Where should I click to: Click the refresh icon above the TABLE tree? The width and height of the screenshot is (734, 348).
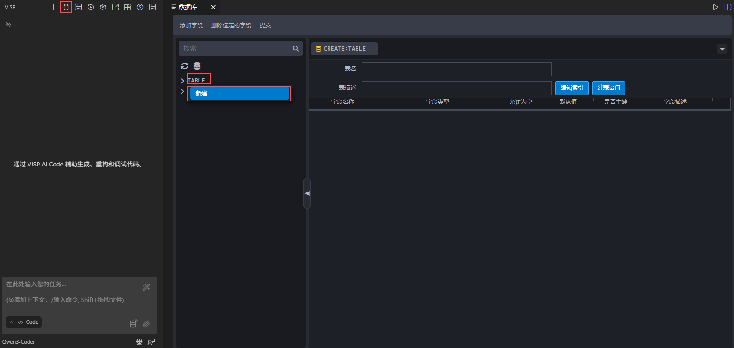click(x=185, y=66)
